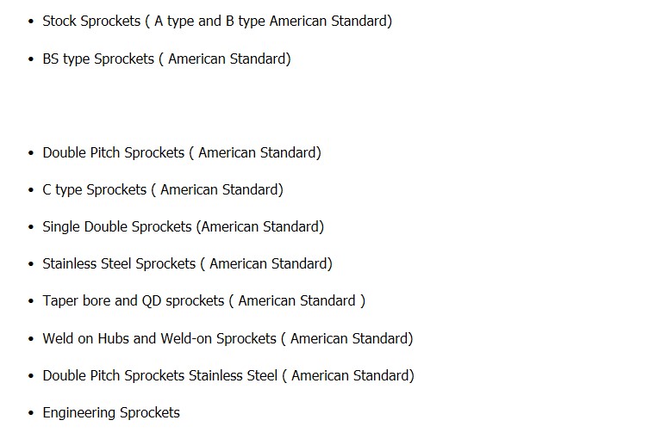Open Taper bore and QD sprockets item
The image size is (661, 445).
coord(203,301)
